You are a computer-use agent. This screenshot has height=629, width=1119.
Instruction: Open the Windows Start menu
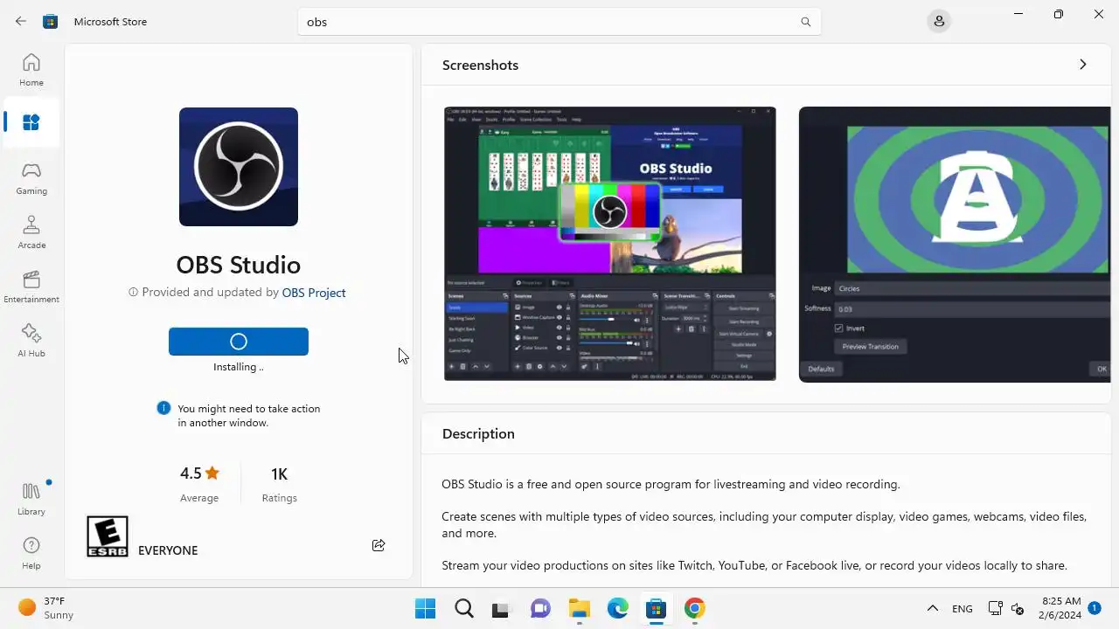pyautogui.click(x=425, y=608)
